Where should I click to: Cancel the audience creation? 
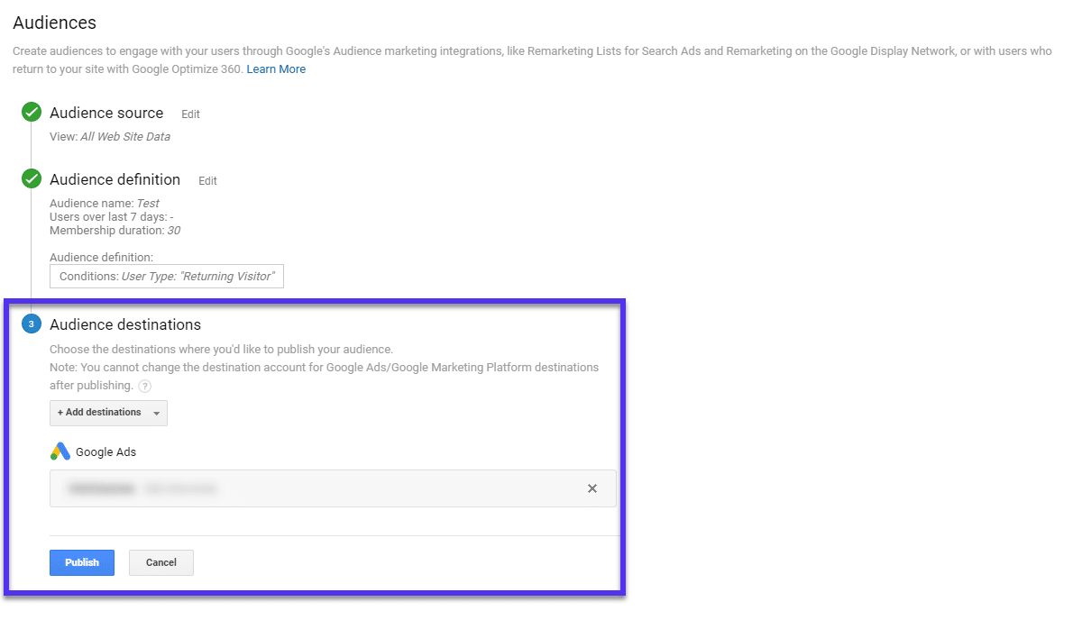tap(160, 561)
